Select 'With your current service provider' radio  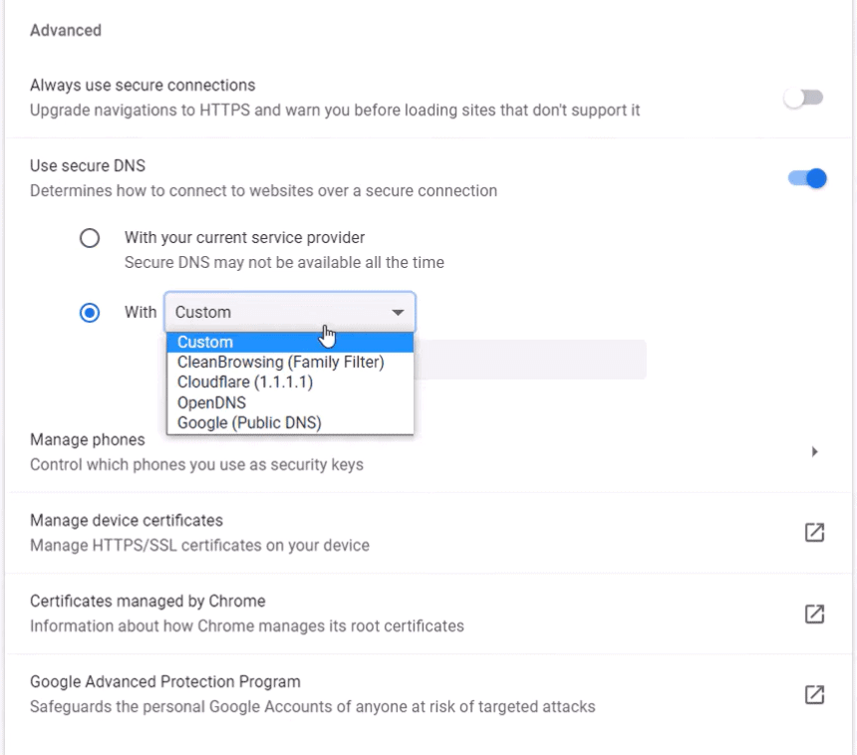pos(90,238)
